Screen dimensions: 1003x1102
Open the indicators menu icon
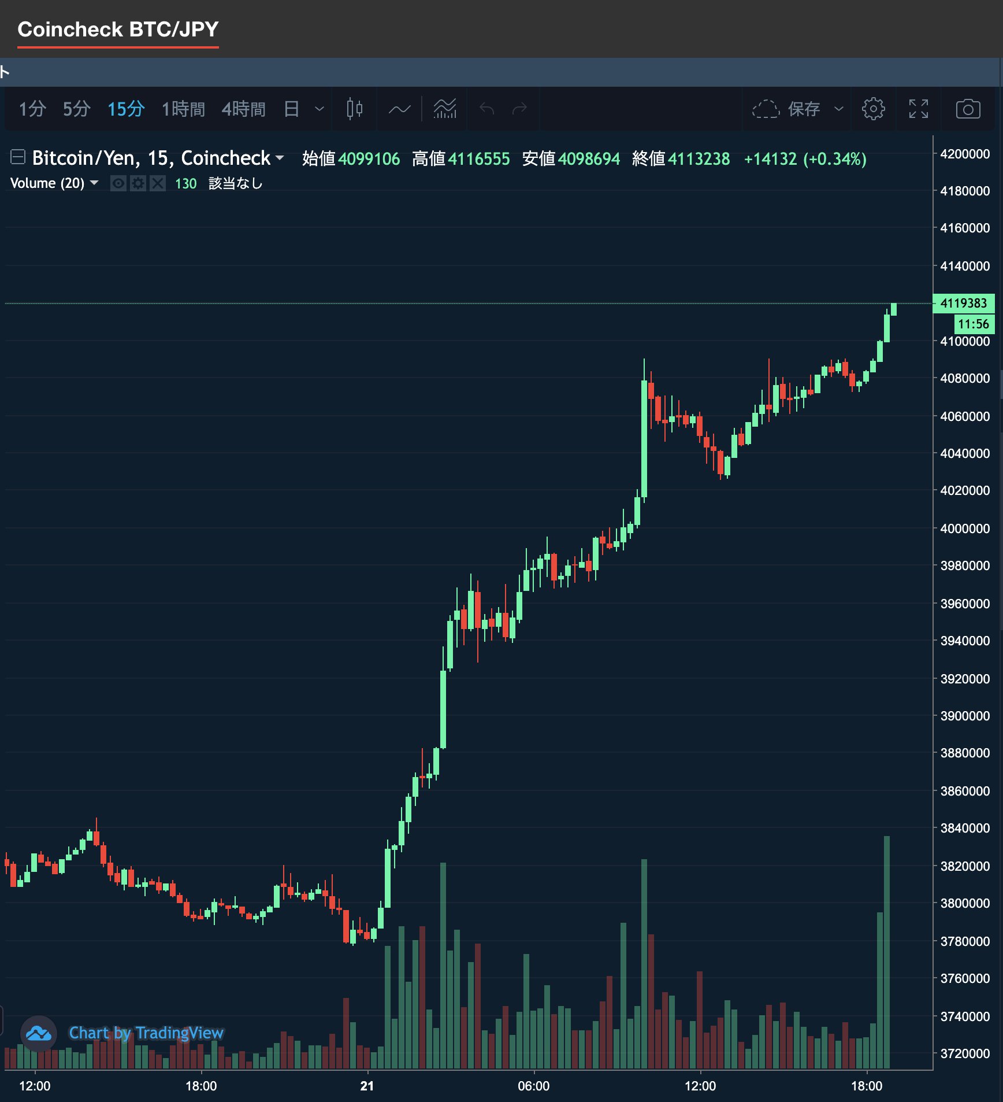pyautogui.click(x=445, y=109)
